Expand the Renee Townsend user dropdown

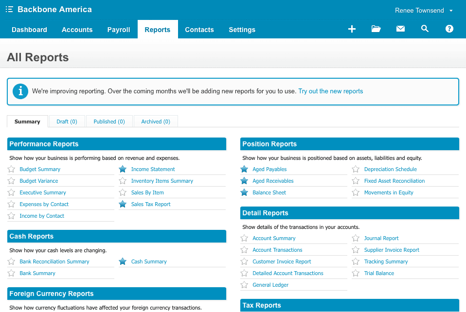click(424, 10)
